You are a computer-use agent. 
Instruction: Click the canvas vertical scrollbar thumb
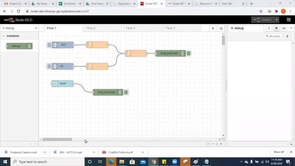click(223, 40)
